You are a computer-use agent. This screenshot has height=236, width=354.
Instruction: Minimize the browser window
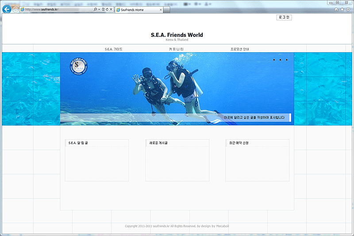[331, 3]
